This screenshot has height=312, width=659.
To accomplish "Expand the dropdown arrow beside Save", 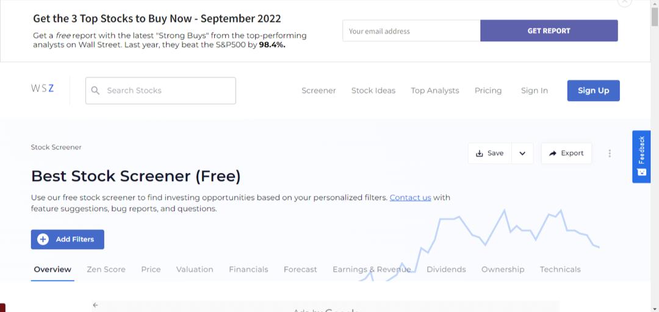I will coord(522,154).
